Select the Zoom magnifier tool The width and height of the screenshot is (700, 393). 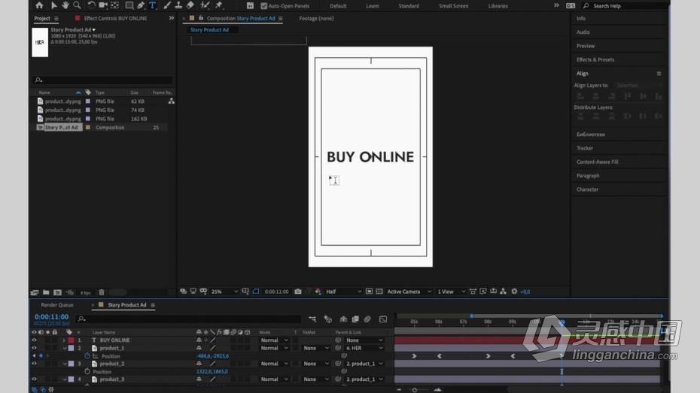78,5
